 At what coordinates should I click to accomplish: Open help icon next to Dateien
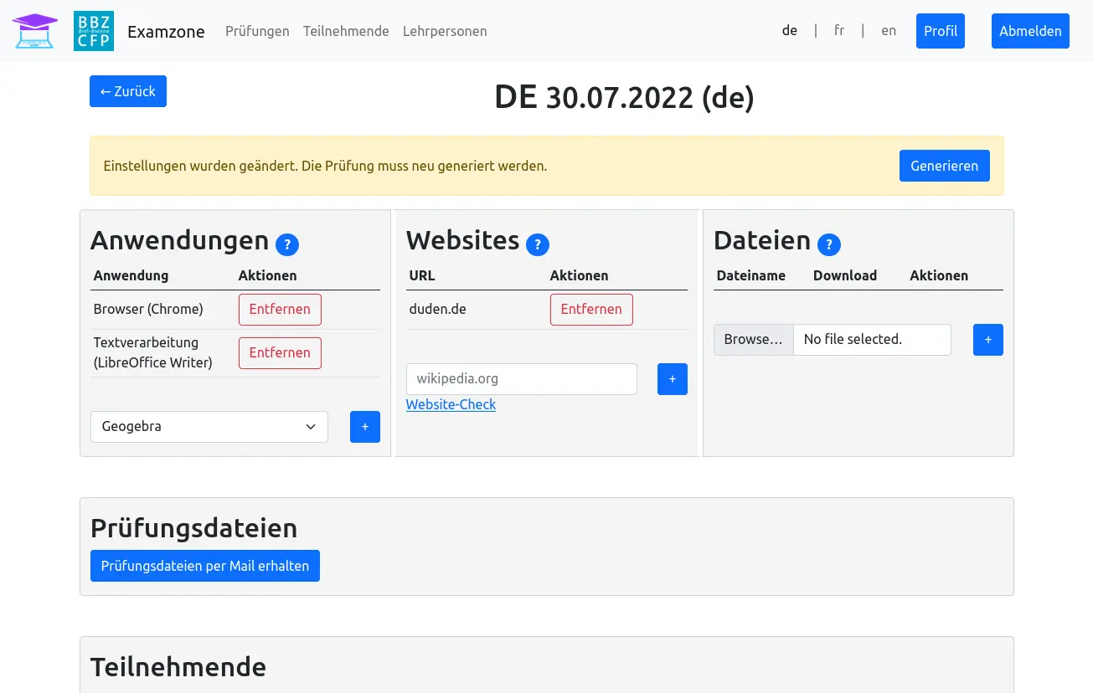[x=829, y=244]
